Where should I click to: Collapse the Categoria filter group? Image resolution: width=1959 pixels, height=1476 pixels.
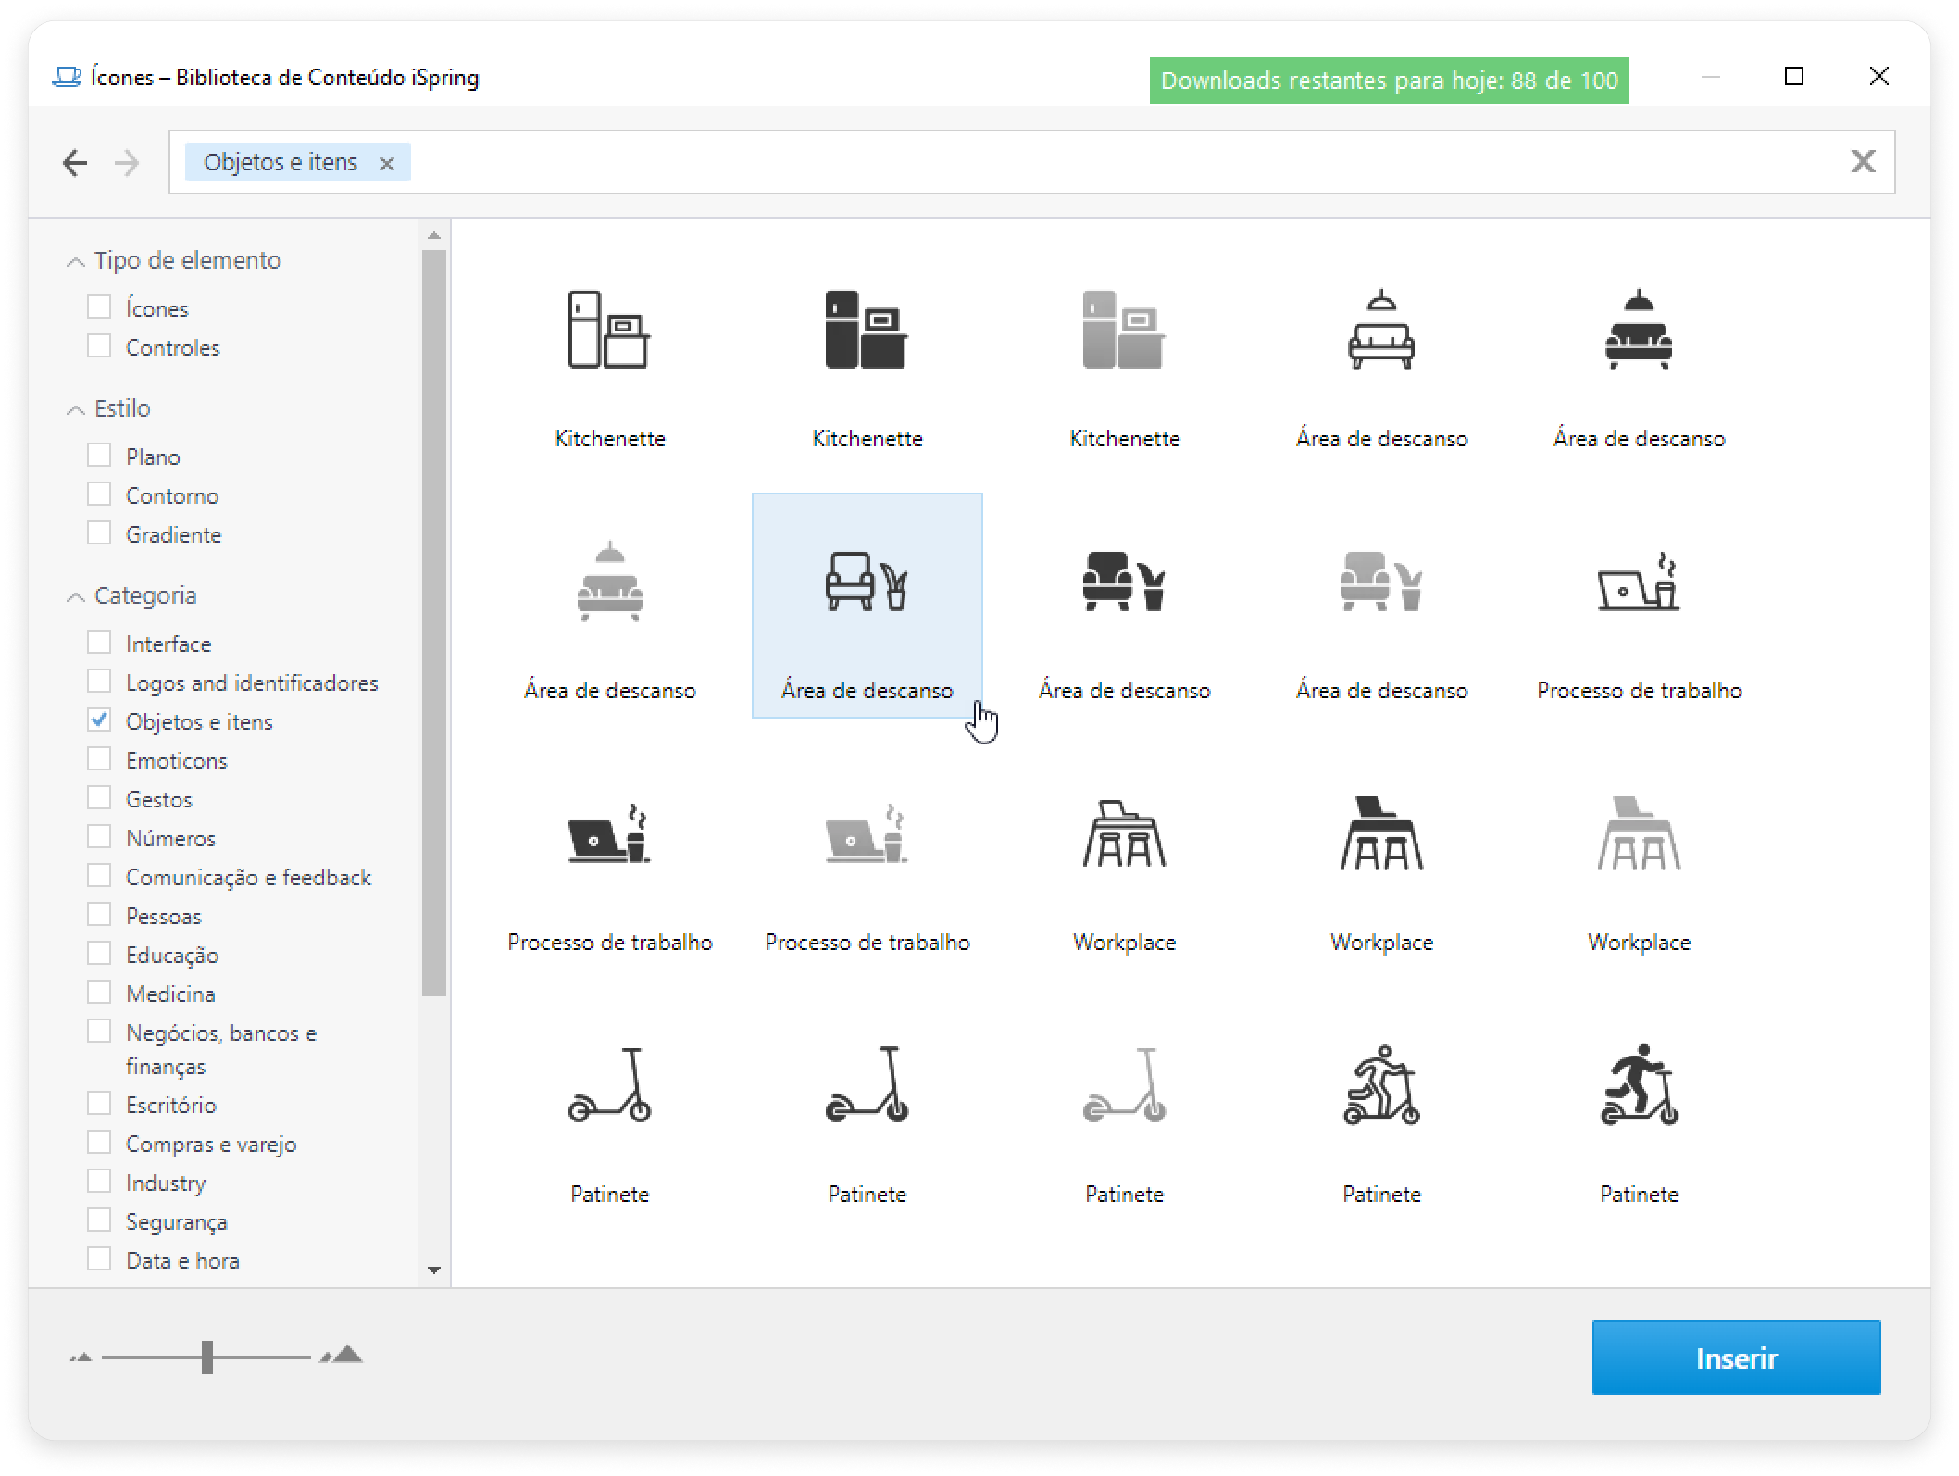[x=77, y=597]
